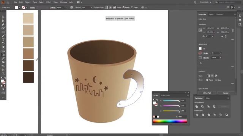Viewport: 243px width, 136px height.
Task: Click the Properties panel icon in dock strip
Action: coord(240,15)
